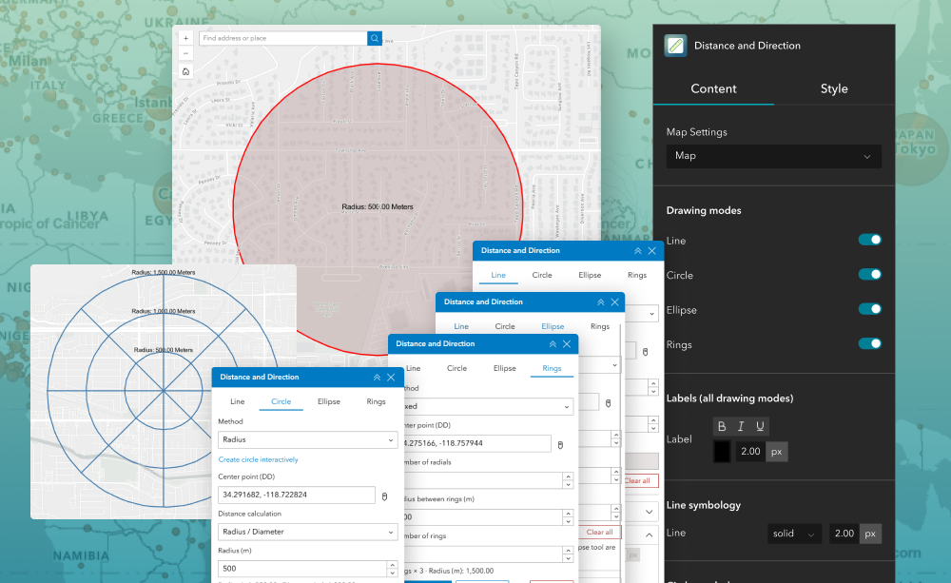This screenshot has height=583, width=951.
Task: Click the Rings center point coordinate field
Action: click(477, 443)
